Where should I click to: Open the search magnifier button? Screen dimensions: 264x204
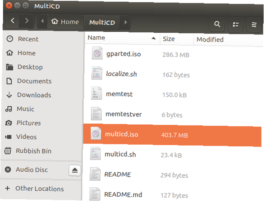pyautogui.click(x=217, y=24)
